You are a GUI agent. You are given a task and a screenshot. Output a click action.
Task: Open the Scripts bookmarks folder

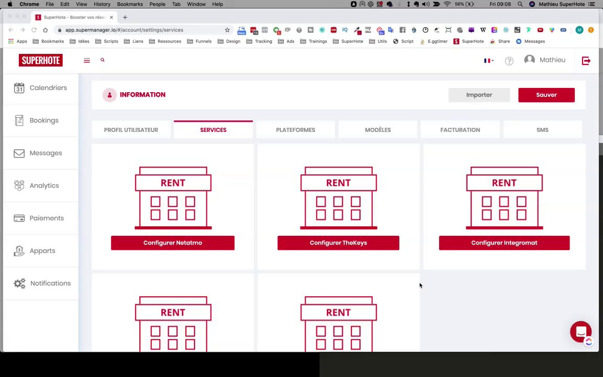pos(107,41)
